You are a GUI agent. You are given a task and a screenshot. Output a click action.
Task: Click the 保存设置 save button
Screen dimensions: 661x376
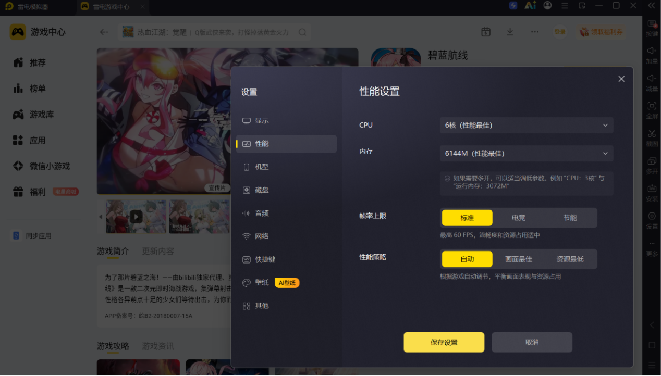(444, 342)
